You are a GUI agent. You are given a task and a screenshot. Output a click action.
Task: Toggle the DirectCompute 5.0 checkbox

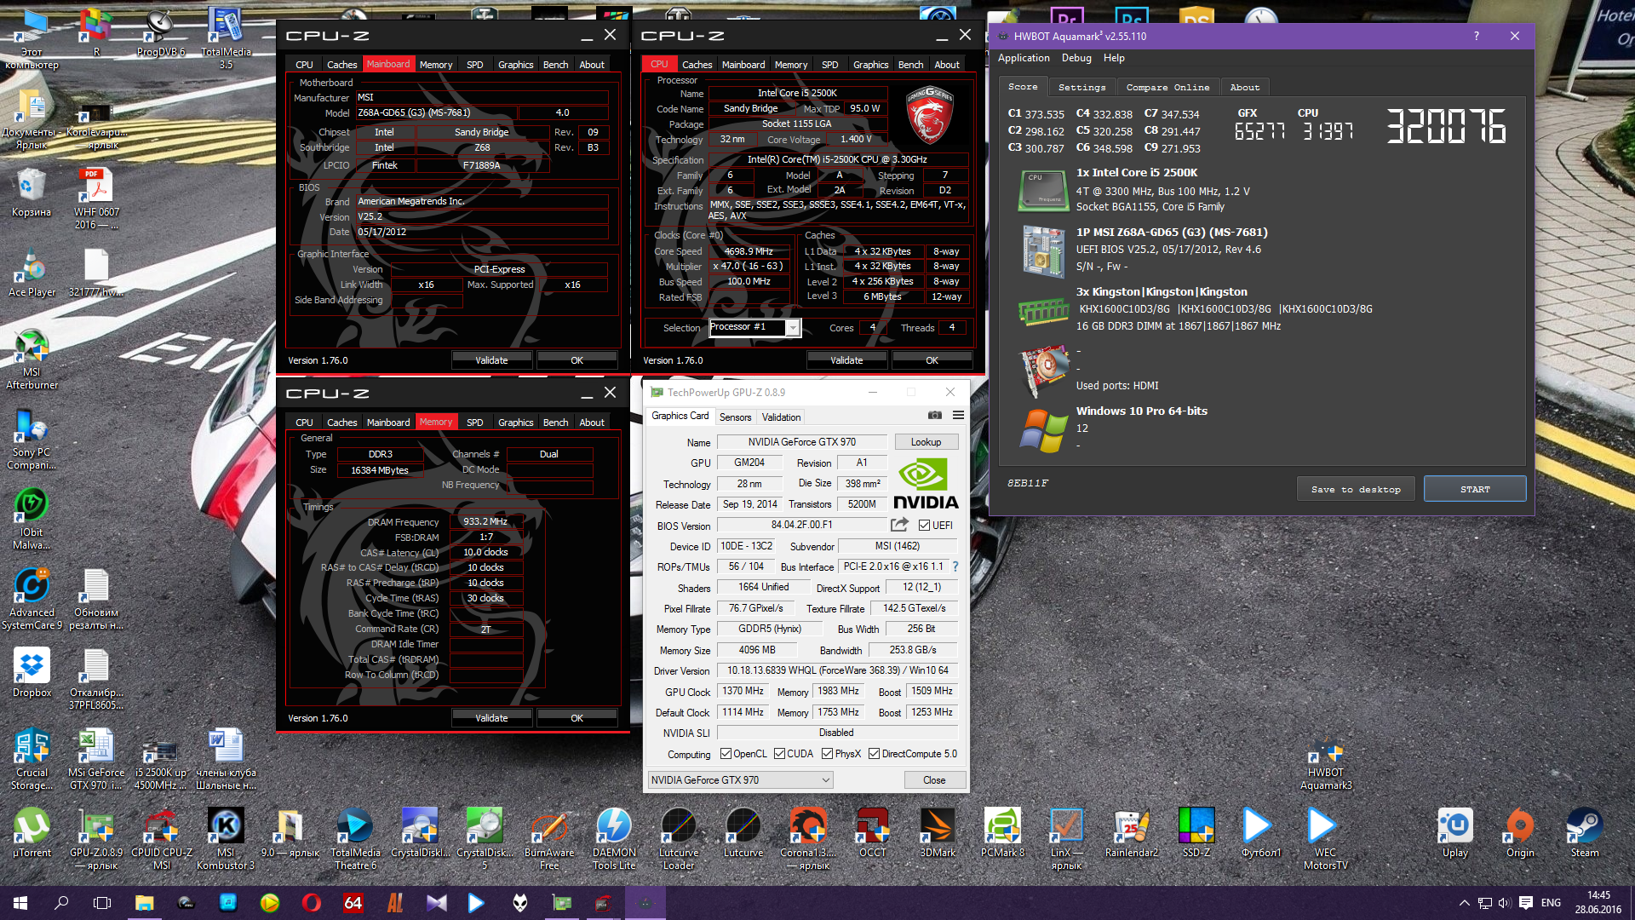(x=874, y=754)
